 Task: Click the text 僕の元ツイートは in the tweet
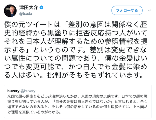tap(32, 25)
